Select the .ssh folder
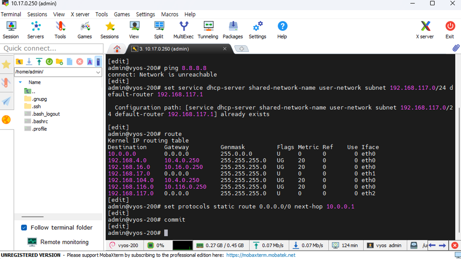This screenshot has width=461, height=259. coord(32,106)
